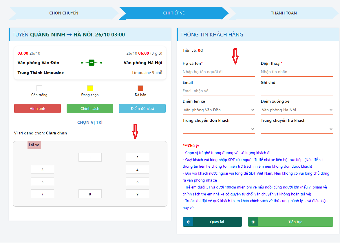This screenshot has width=340, height=244.
Task: Focus the Họ và tên input field
Action: 219,72
